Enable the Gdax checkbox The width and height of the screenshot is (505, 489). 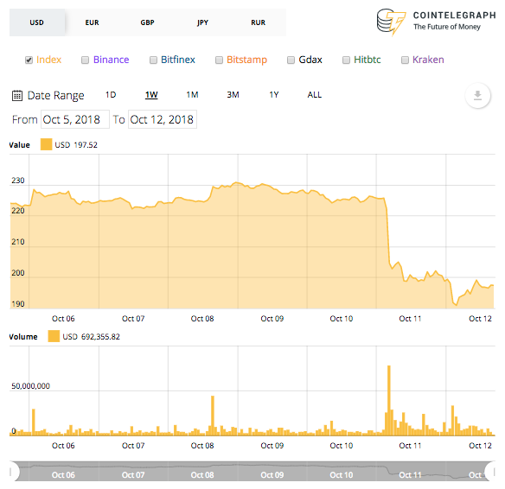[x=291, y=60]
